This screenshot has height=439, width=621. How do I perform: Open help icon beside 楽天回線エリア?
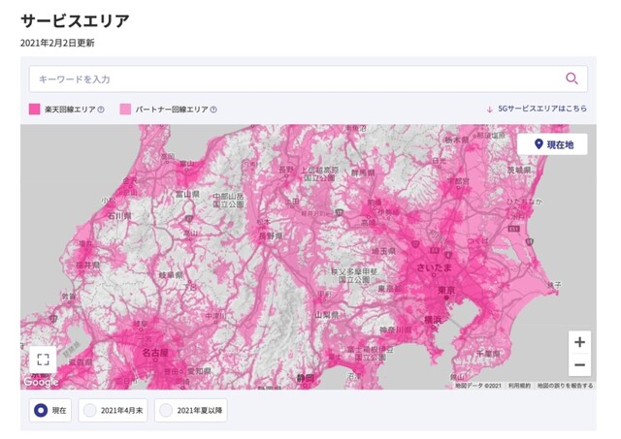pos(101,110)
